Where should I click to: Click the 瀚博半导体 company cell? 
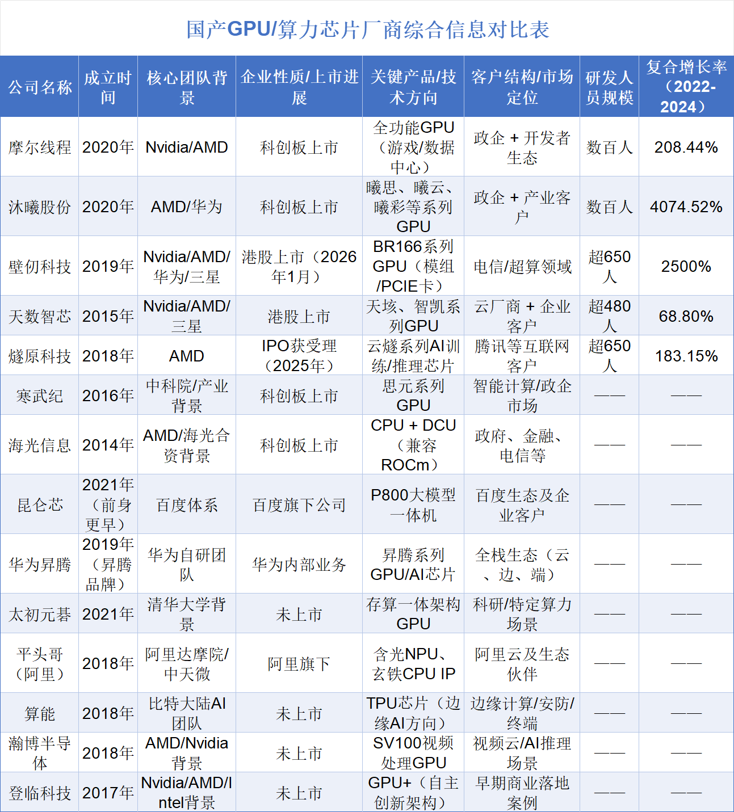tap(40, 752)
